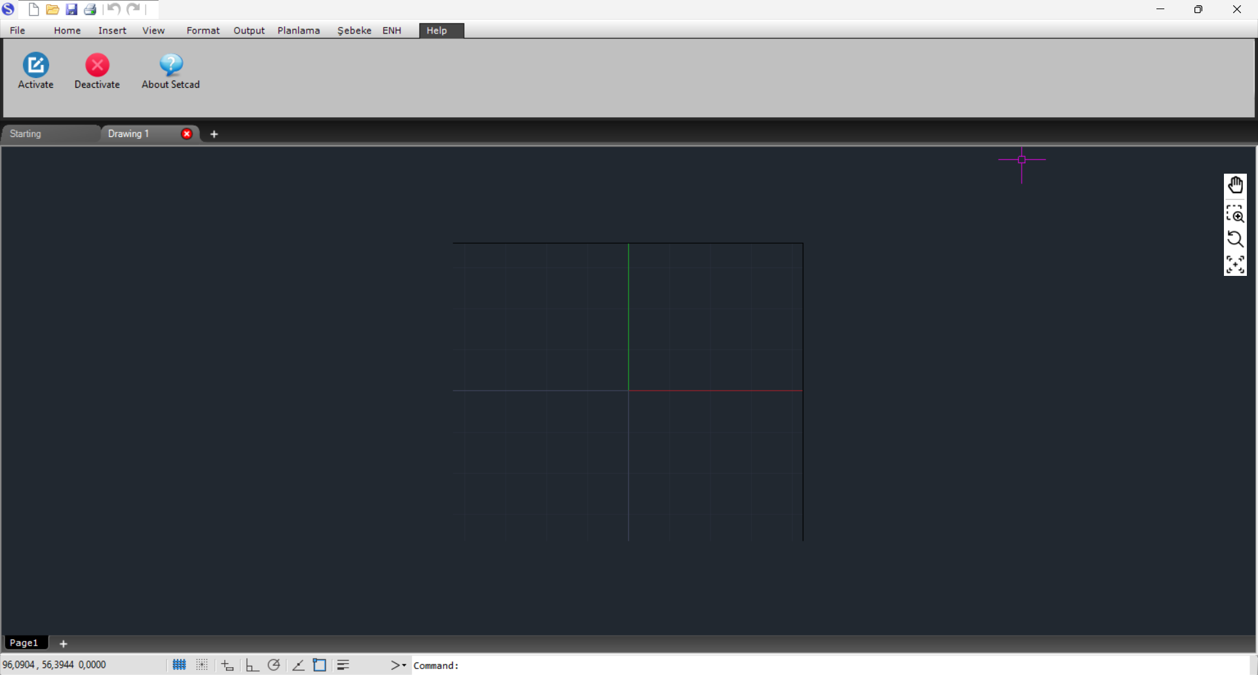Click the Setcad application logo

[x=9, y=9]
